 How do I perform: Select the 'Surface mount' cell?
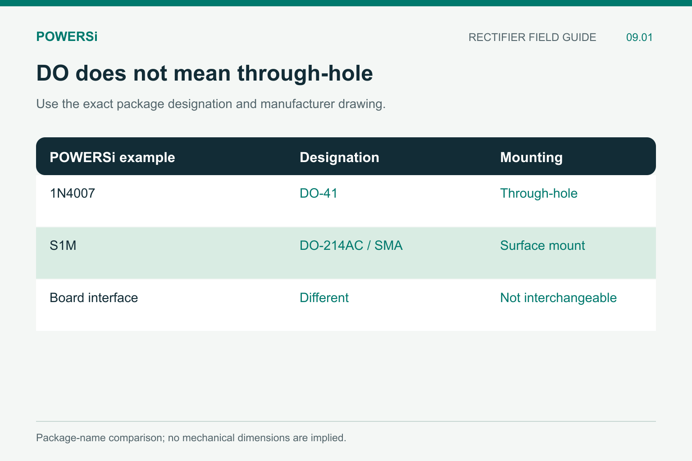point(542,245)
